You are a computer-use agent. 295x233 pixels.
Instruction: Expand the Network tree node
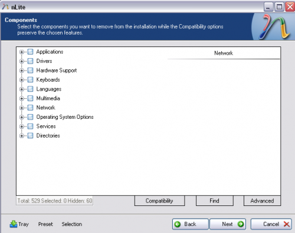(x=21, y=108)
